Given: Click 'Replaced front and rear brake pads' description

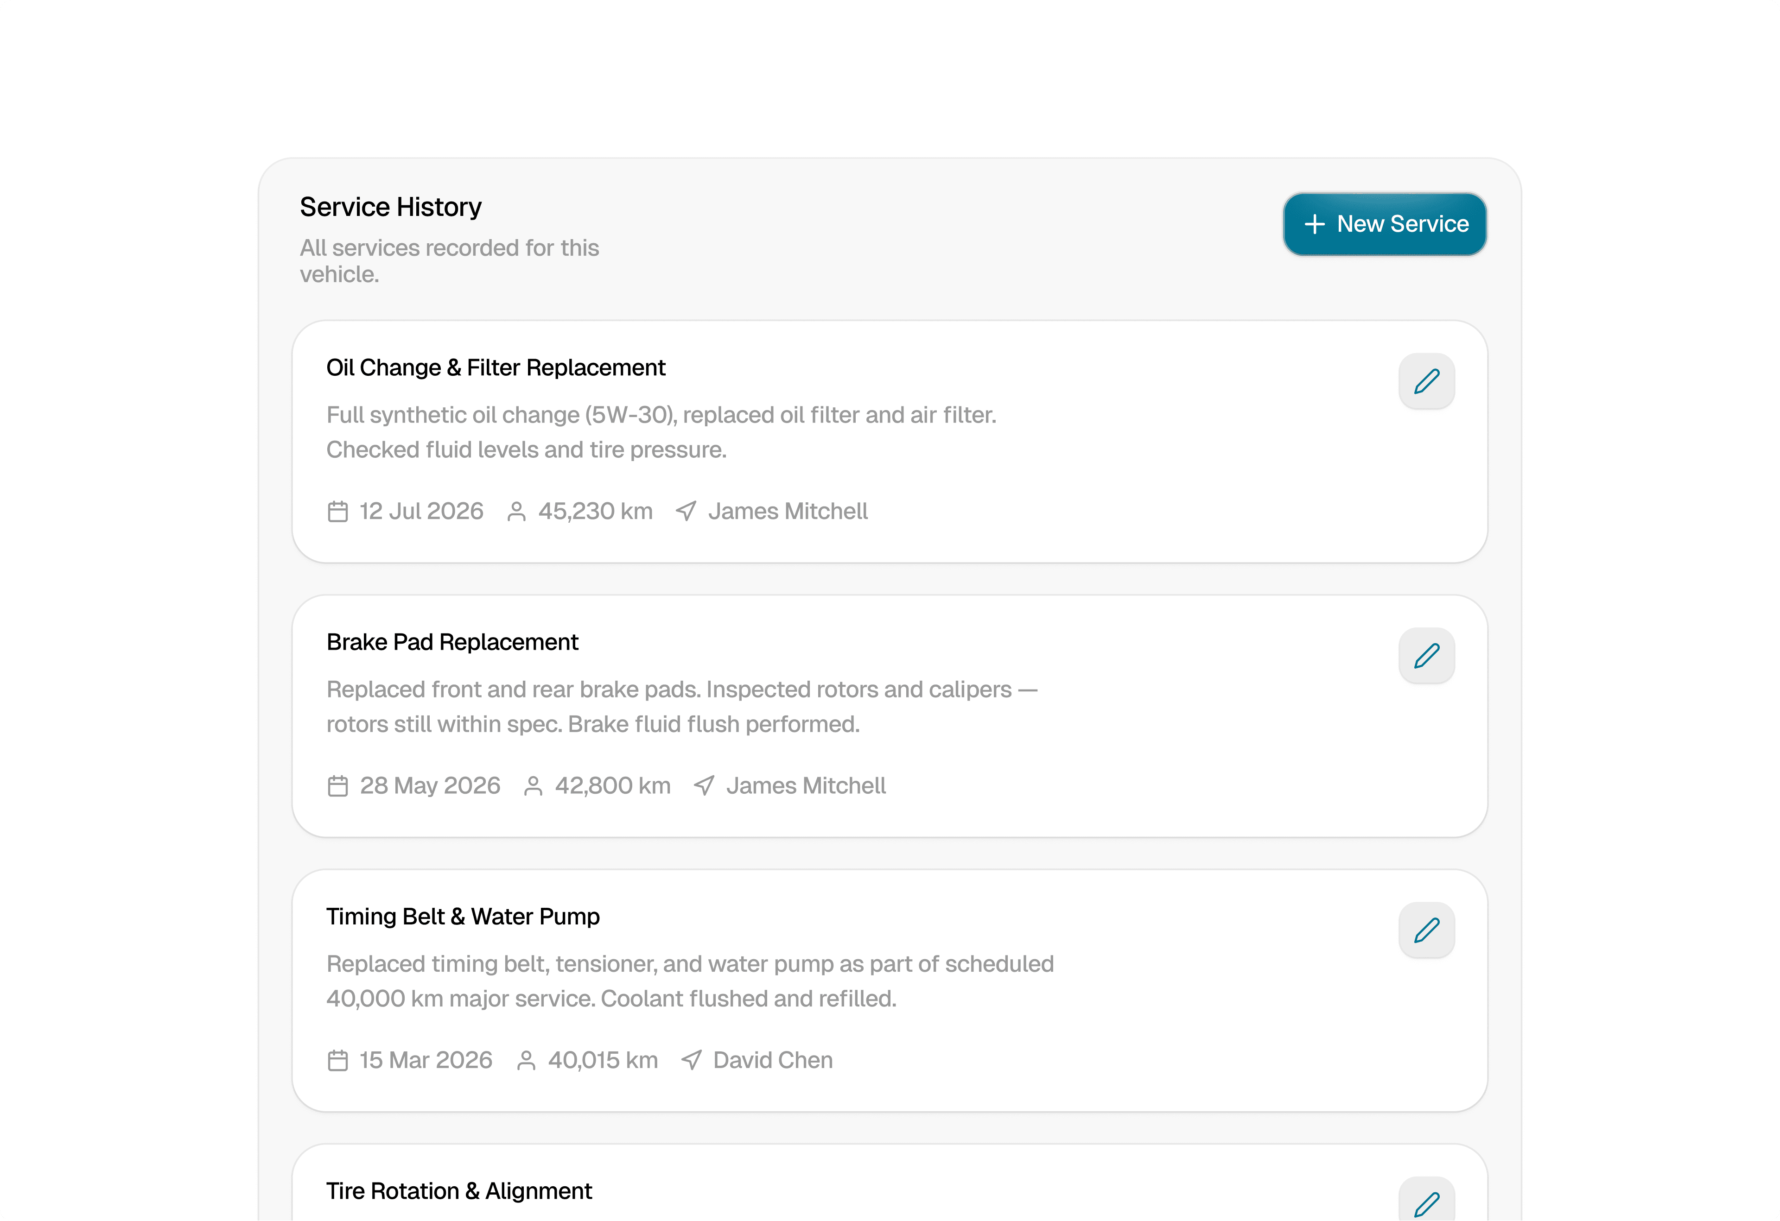Looking at the screenshot, I should (682, 707).
